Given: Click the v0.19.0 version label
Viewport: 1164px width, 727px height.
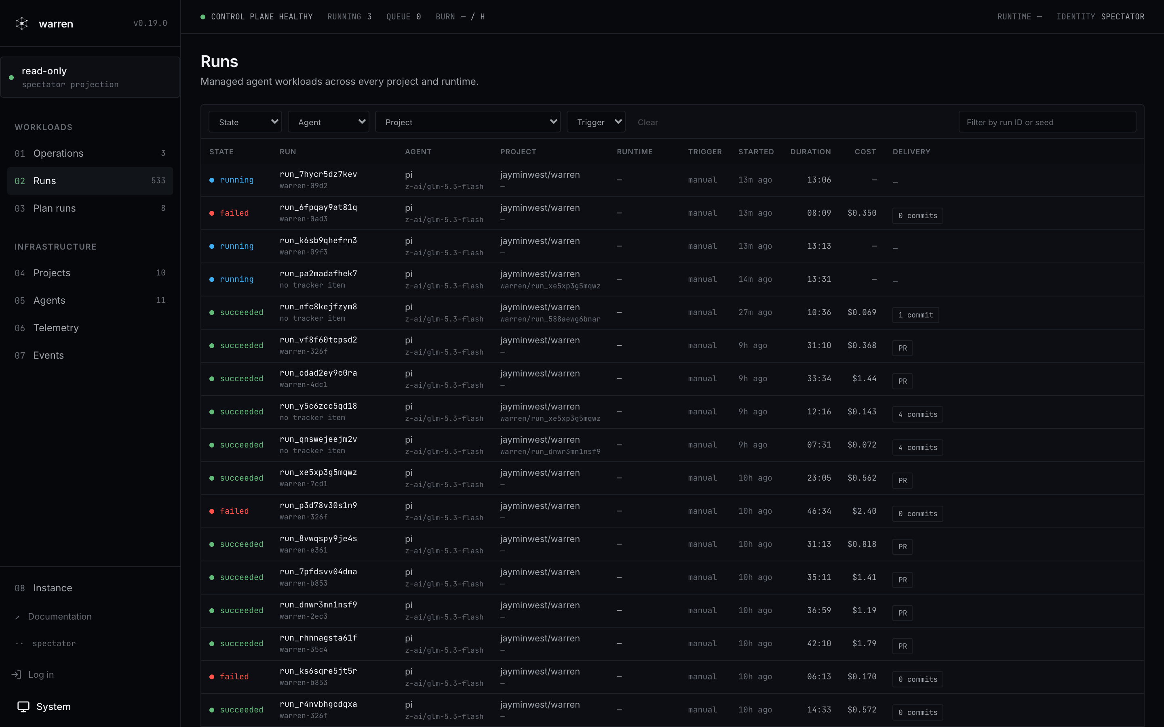Looking at the screenshot, I should (150, 23).
